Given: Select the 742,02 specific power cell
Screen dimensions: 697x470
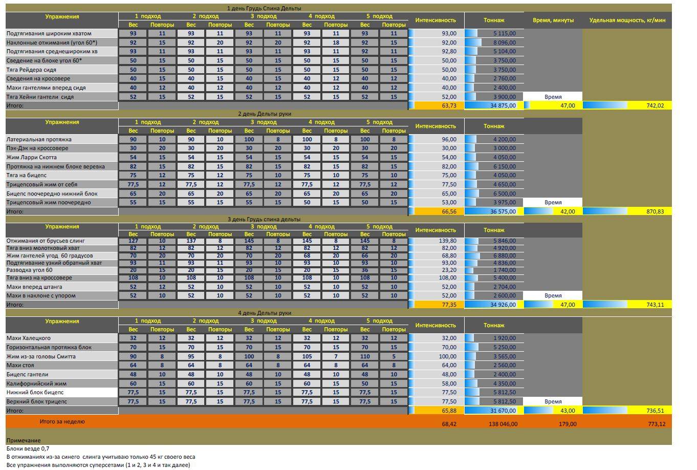Looking at the screenshot, I should (x=627, y=105).
